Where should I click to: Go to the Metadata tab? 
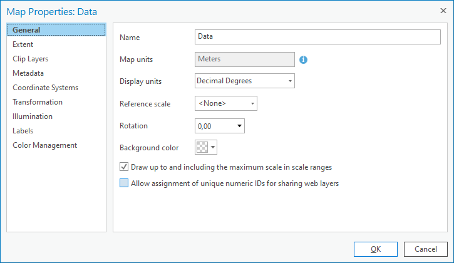pos(28,73)
